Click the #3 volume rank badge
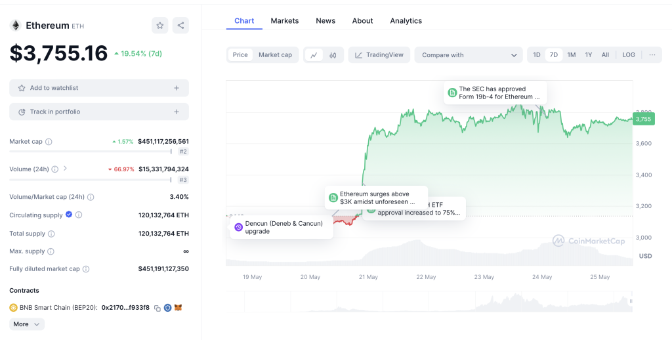The height and width of the screenshot is (340, 672). [183, 180]
